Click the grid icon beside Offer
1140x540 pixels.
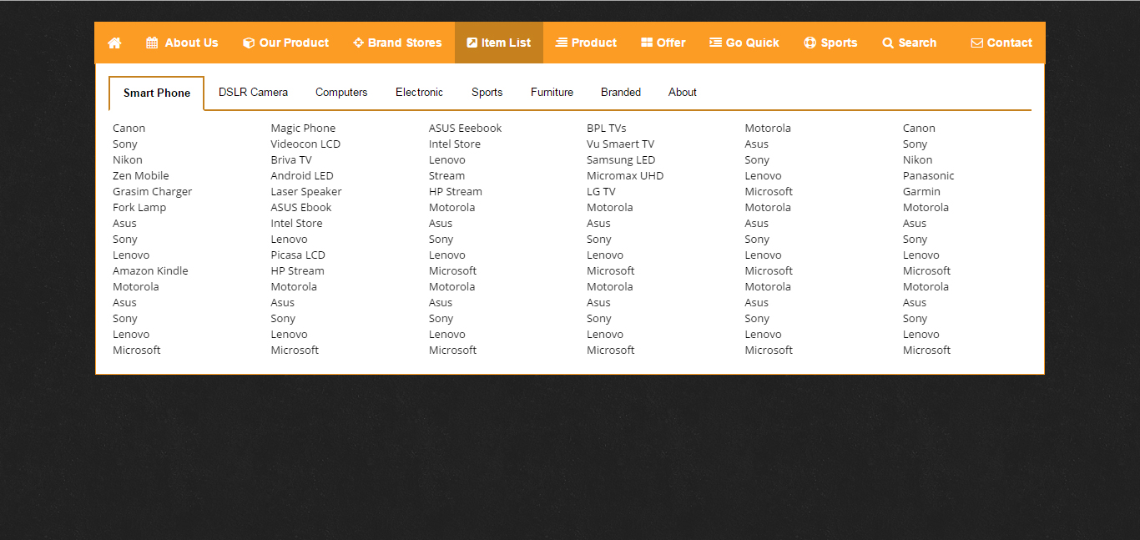coord(647,43)
